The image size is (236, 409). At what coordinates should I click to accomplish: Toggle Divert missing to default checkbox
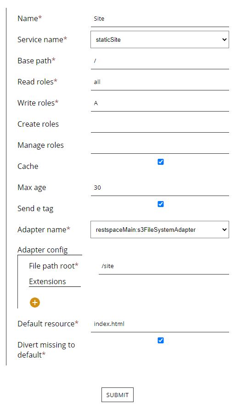(x=161, y=340)
